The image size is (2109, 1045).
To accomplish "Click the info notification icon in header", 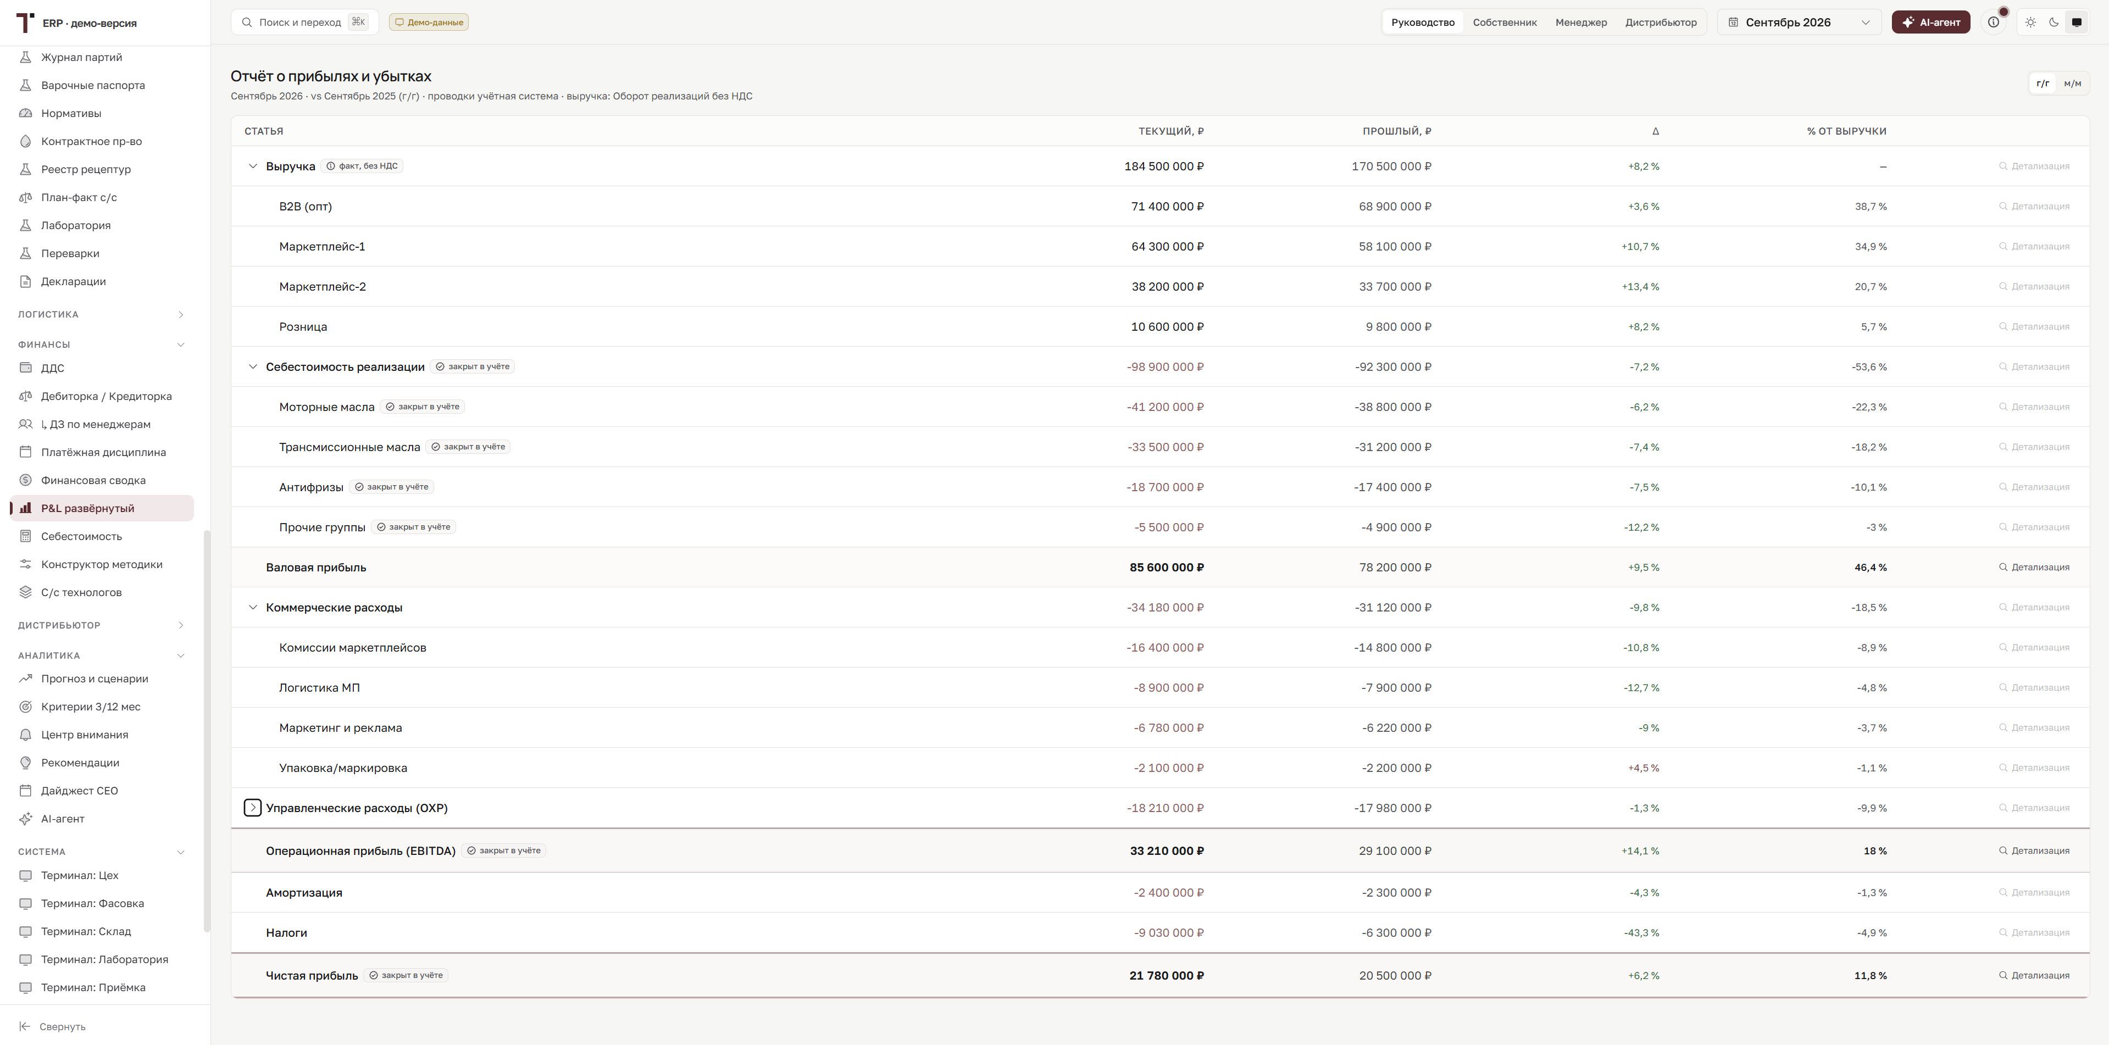I will click(1994, 22).
